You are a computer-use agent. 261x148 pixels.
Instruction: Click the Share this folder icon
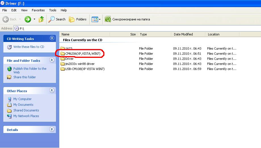click(9, 77)
